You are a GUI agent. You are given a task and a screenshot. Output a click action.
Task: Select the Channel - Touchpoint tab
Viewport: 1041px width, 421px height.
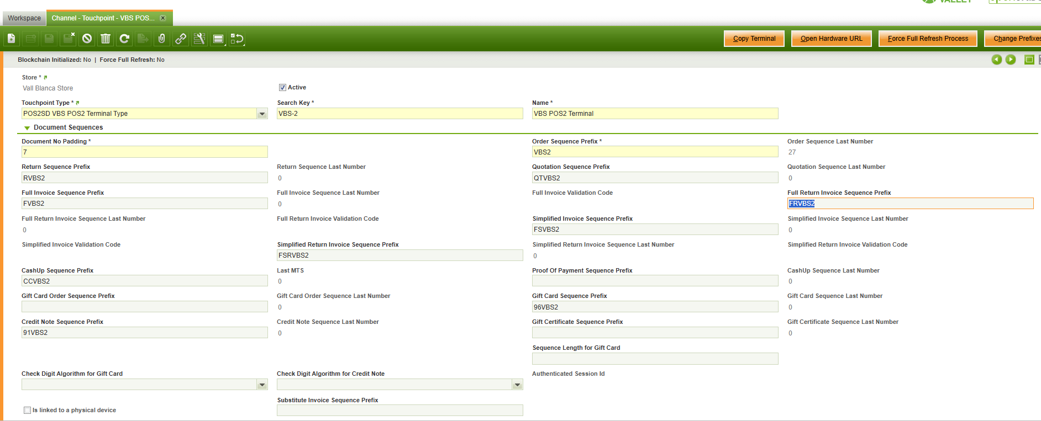pos(103,18)
